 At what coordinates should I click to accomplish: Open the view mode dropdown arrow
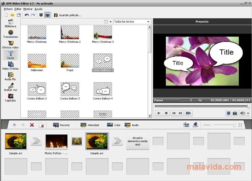click(x=111, y=21)
